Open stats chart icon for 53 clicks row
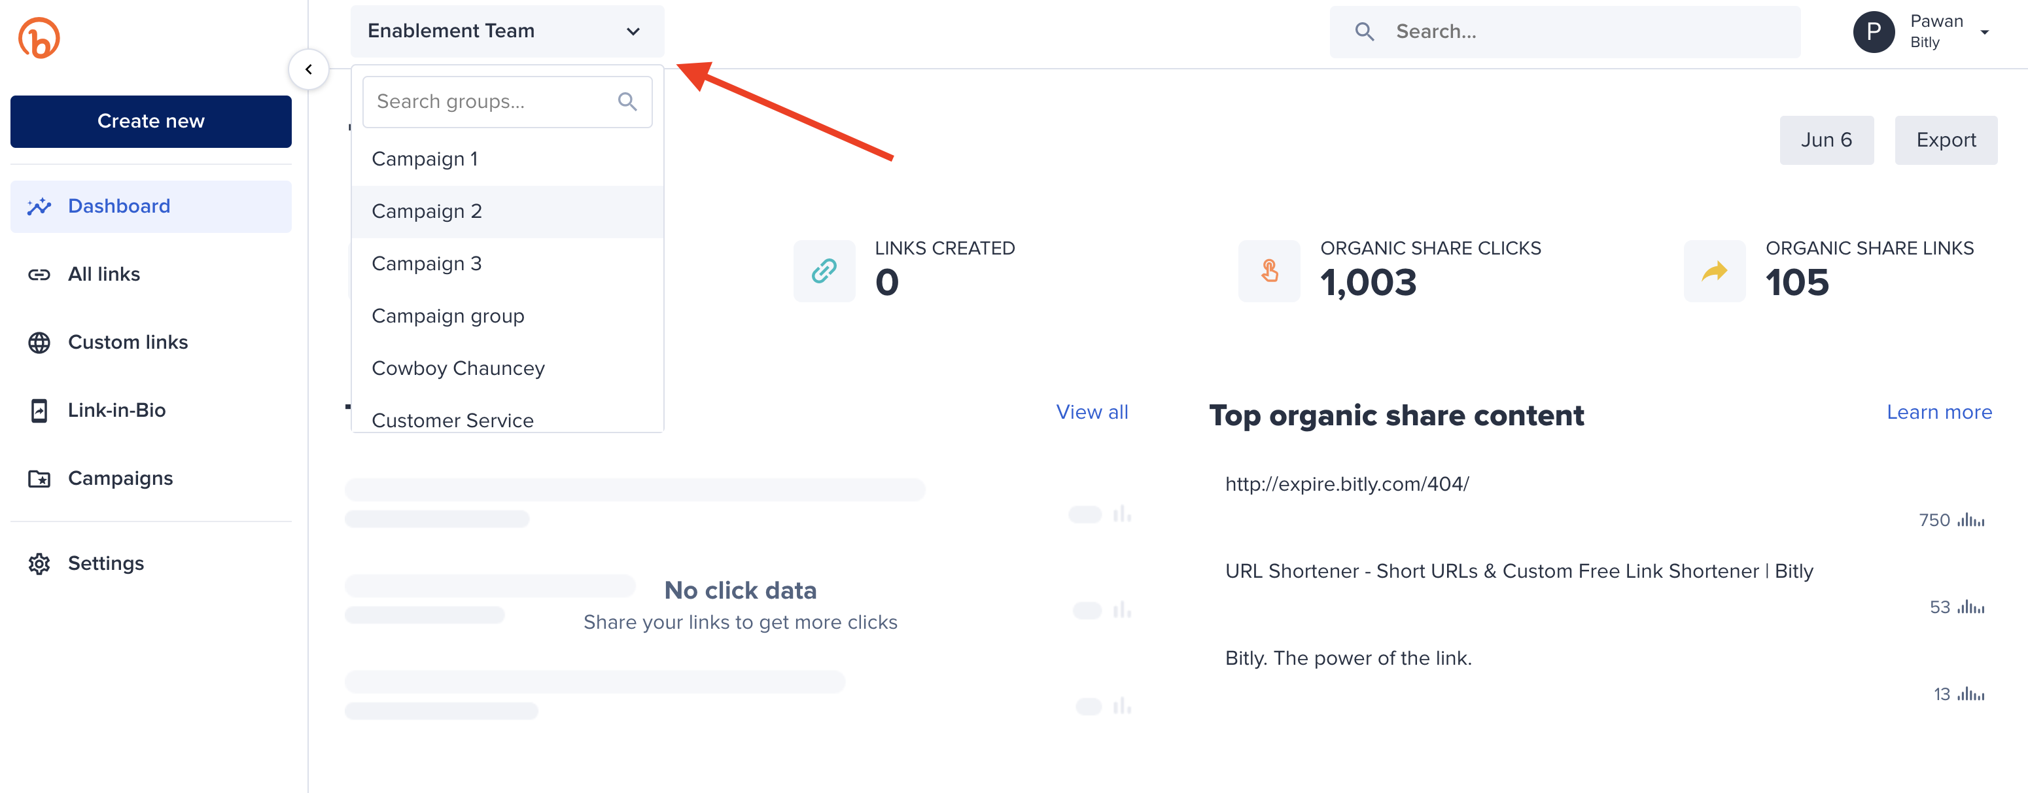2028x793 pixels. pyautogui.click(x=1971, y=607)
